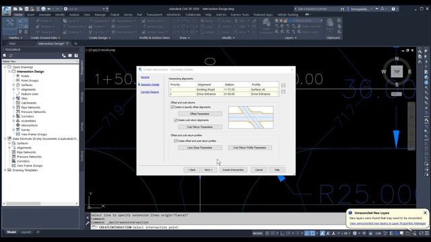Click the New drawing icon in quick access toolbar
The image size is (431, 242).
[15, 9]
